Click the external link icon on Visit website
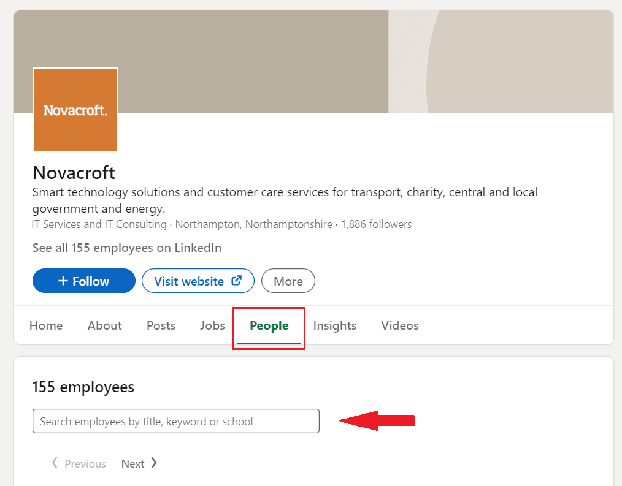 tap(236, 281)
